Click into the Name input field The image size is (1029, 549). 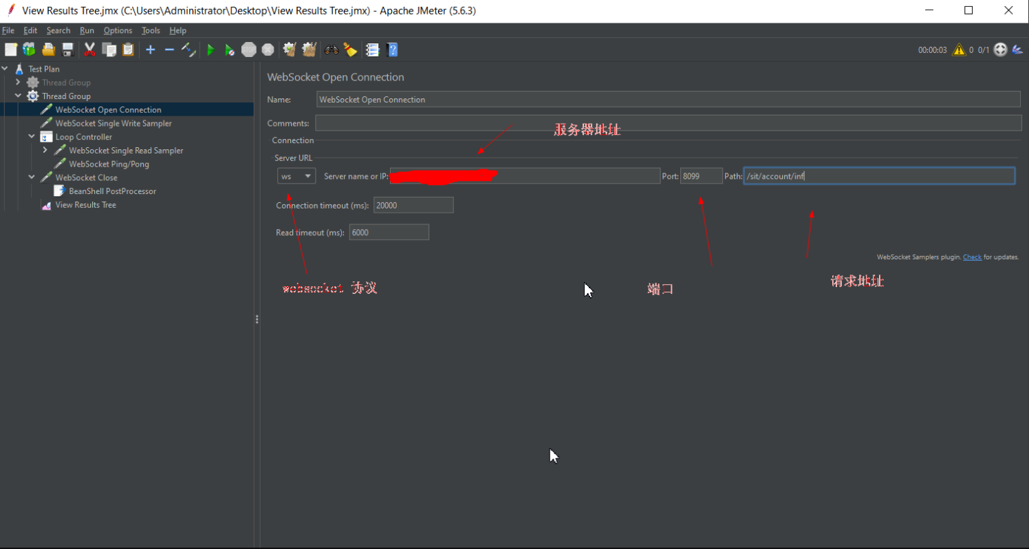click(669, 99)
